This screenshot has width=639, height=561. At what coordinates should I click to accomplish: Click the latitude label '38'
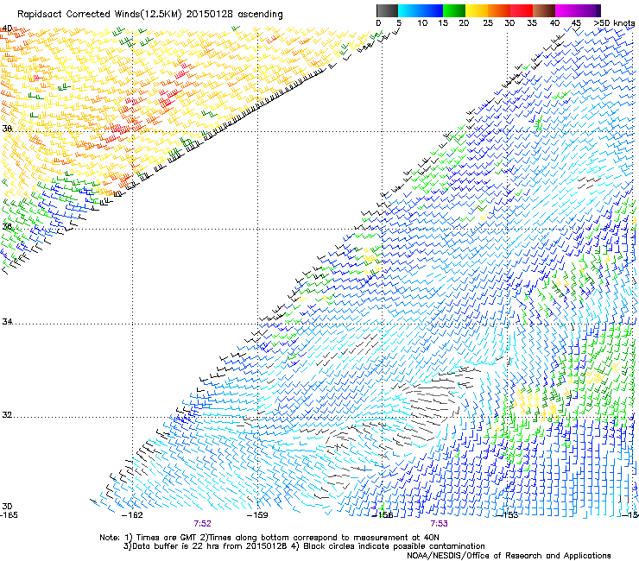coord(7,129)
